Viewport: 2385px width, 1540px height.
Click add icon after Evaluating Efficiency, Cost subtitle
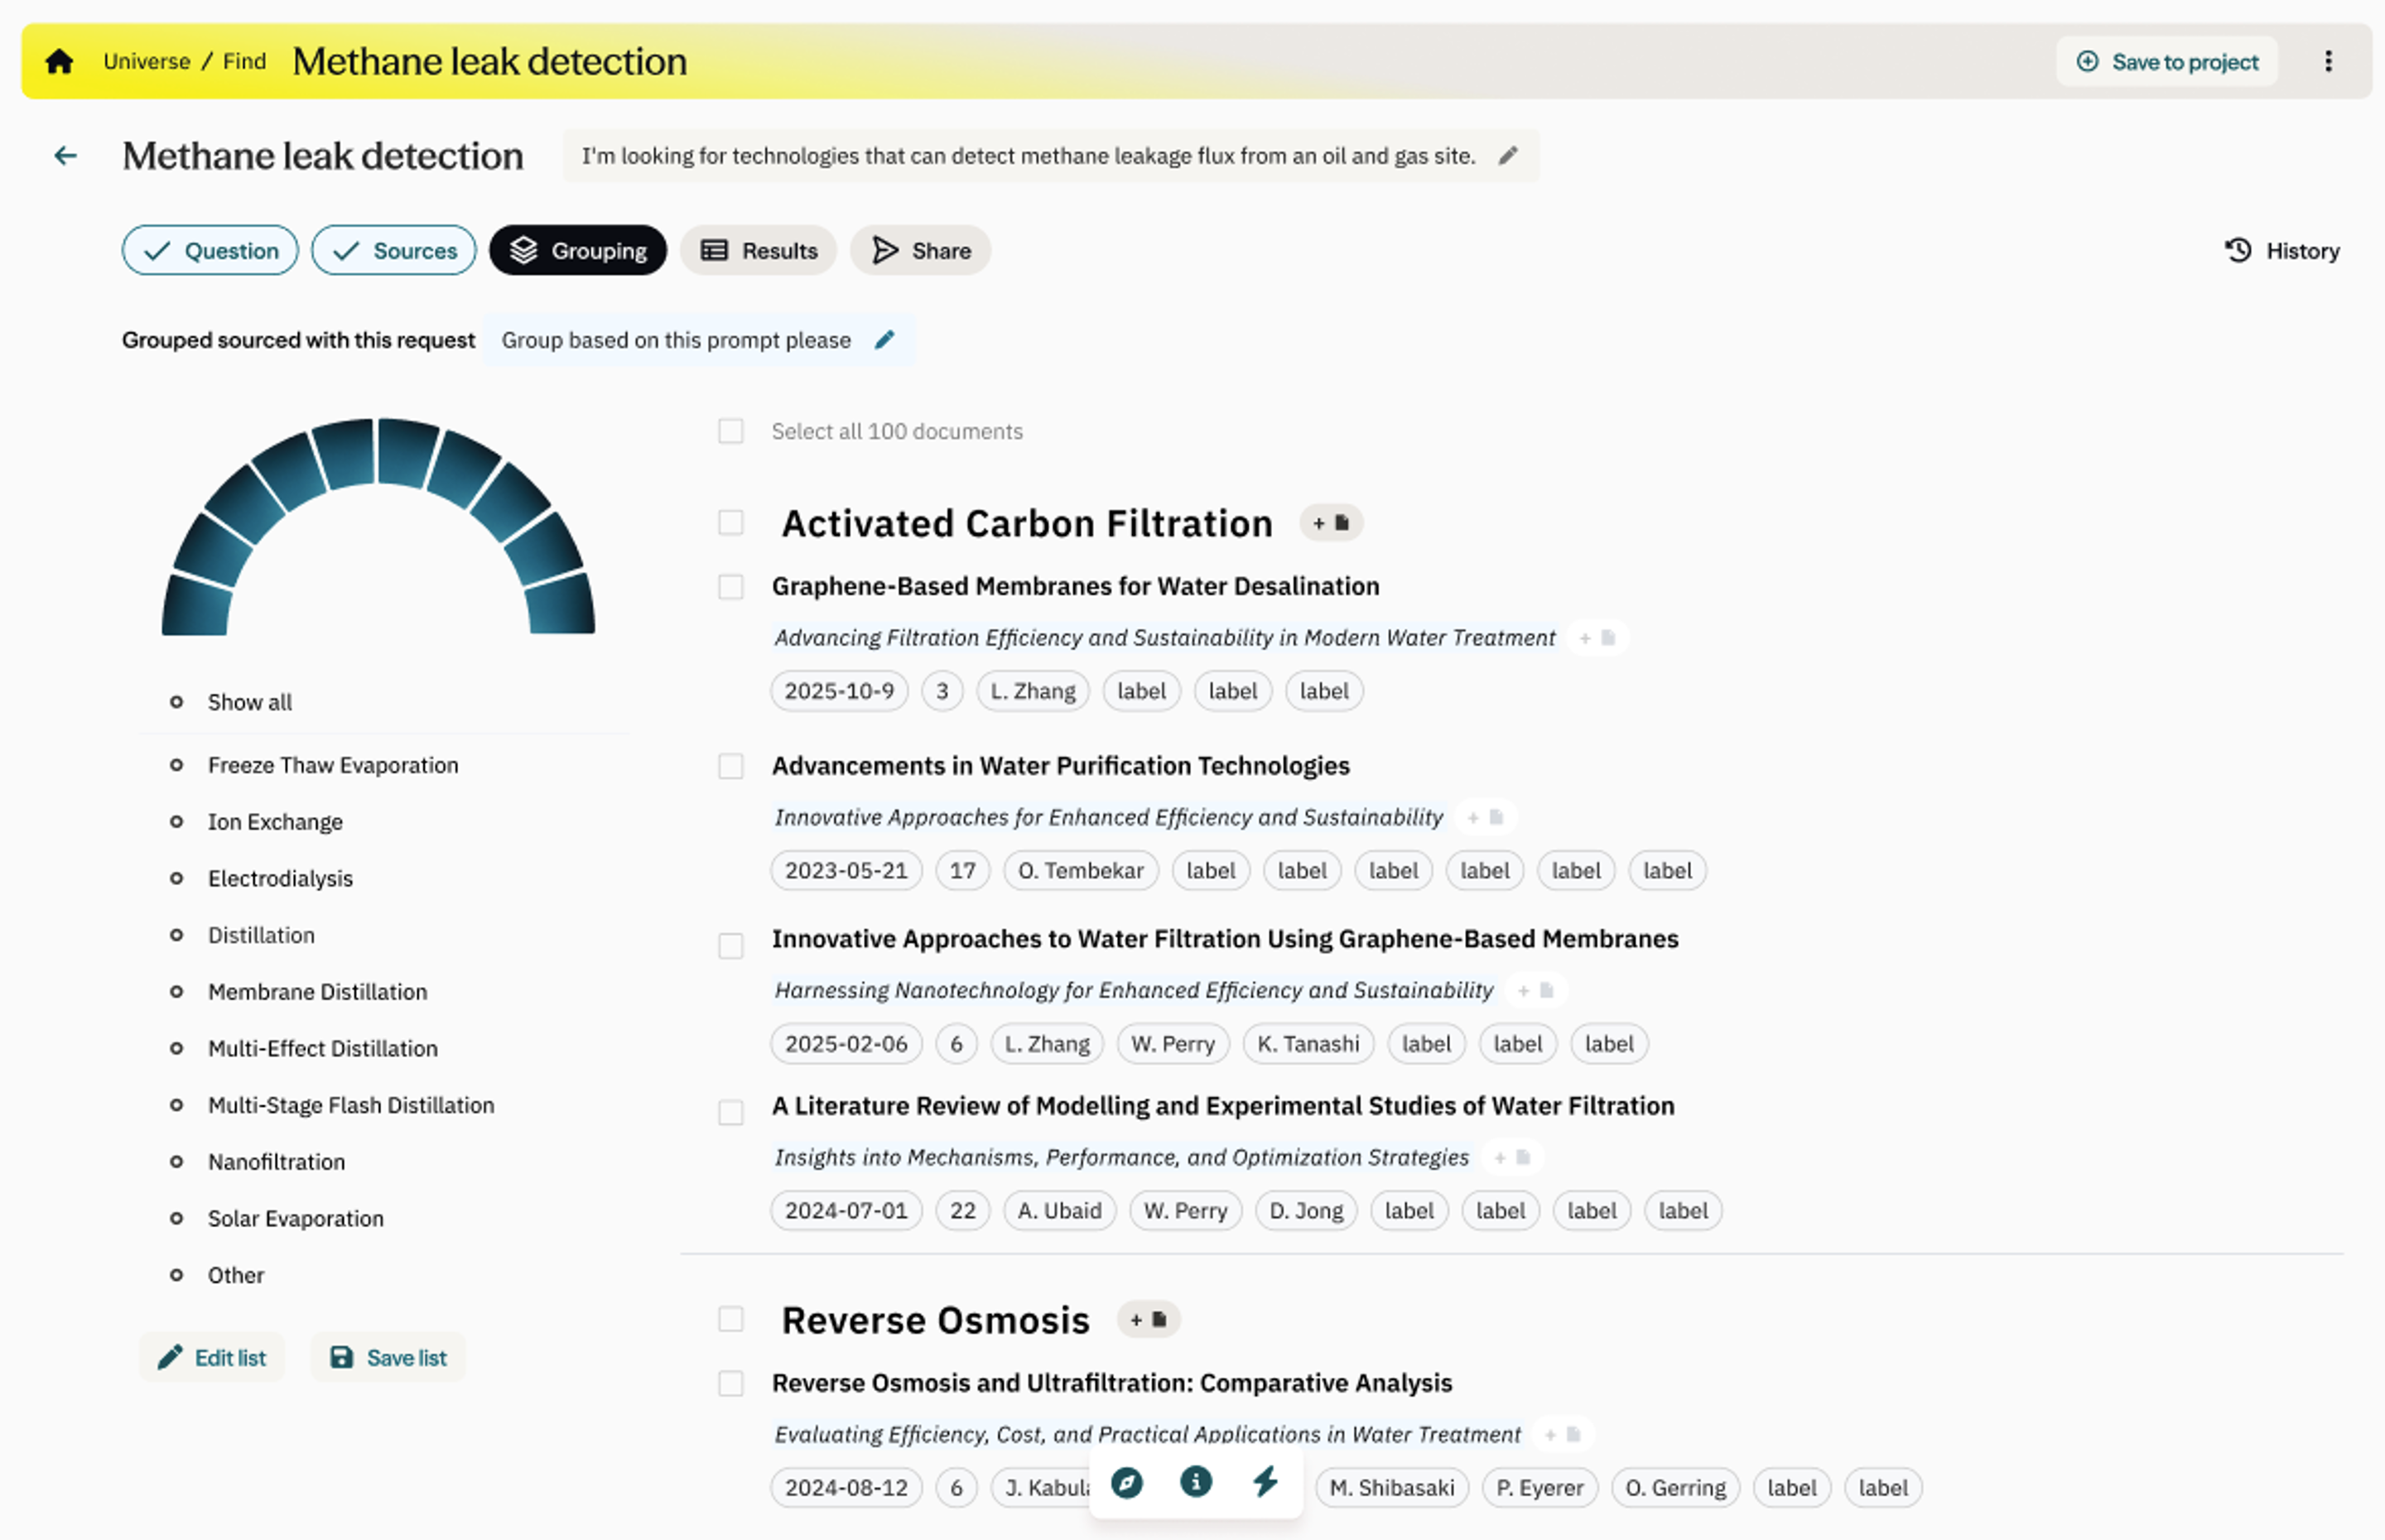click(x=1562, y=1435)
